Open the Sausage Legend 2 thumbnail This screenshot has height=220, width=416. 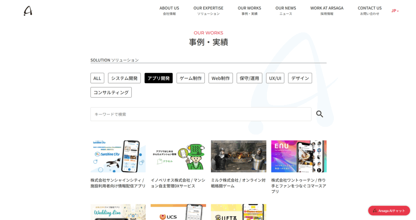pyautogui.click(x=238, y=156)
